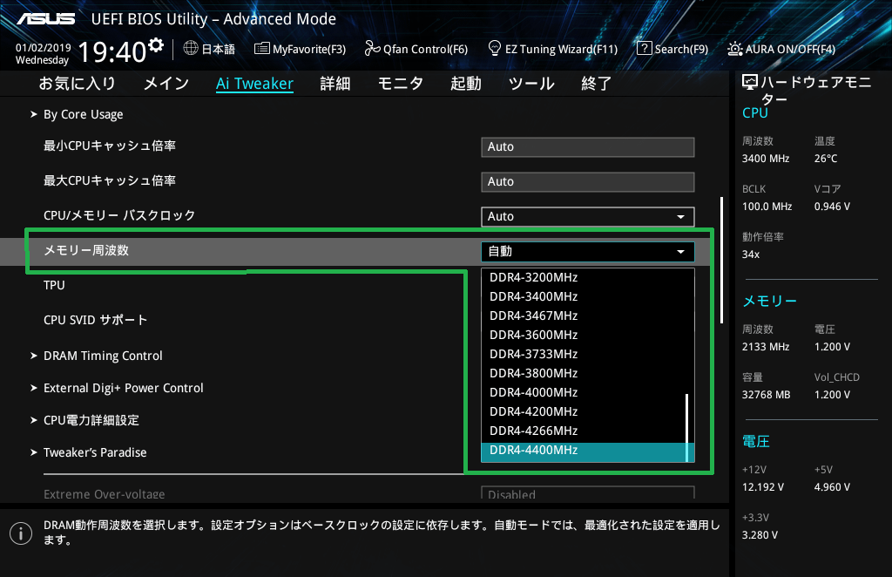892x577 pixels.
Task: Click the 01/02/2019 date text
Action: click(44, 48)
